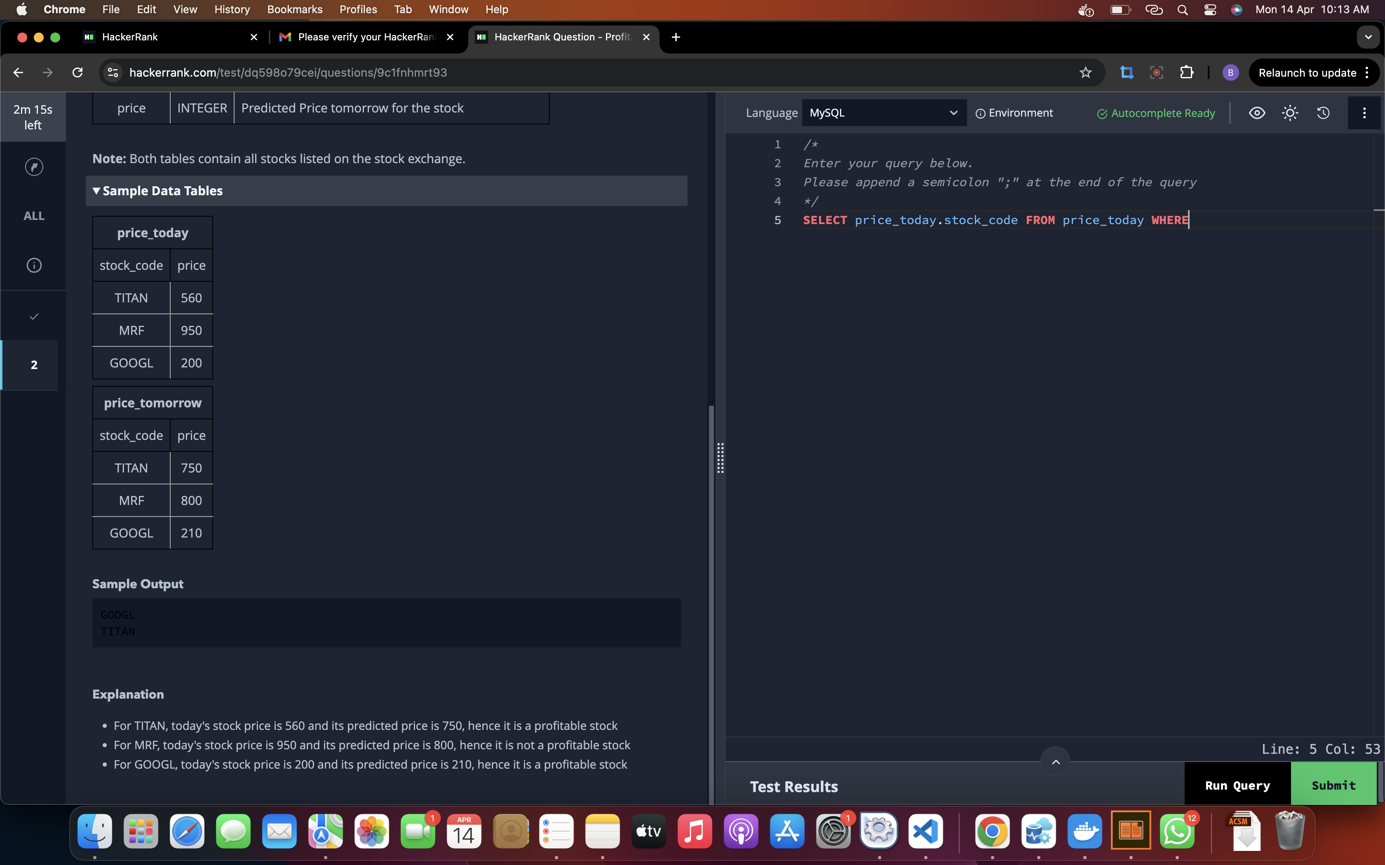Image resolution: width=1385 pixels, height=865 pixels.
Task: Open the Bookmarks menu
Action: pos(295,9)
